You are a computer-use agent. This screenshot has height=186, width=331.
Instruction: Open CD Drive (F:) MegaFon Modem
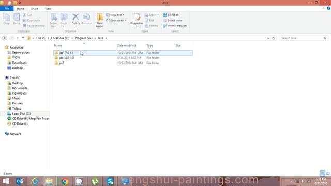(x=28, y=119)
